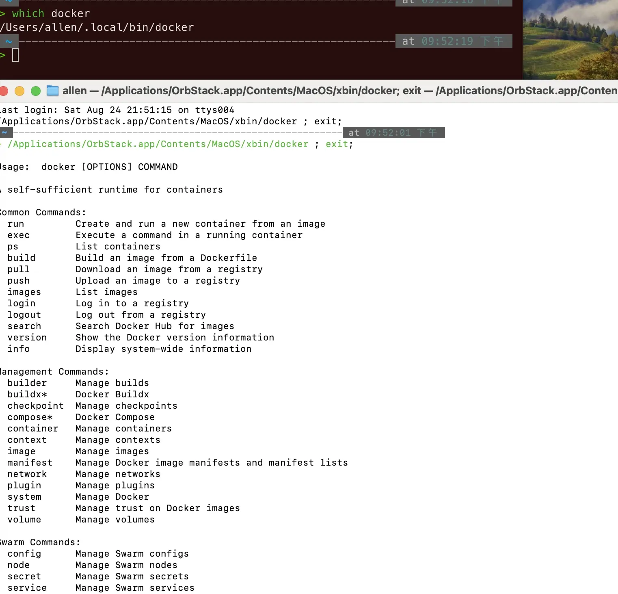Click the 'service' command name
The height and width of the screenshot is (594, 618).
pos(27,588)
